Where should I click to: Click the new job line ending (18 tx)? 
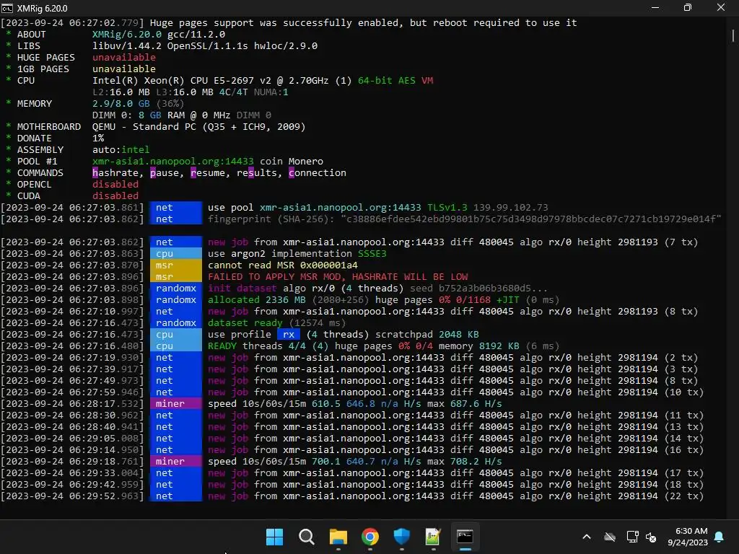[456, 484]
